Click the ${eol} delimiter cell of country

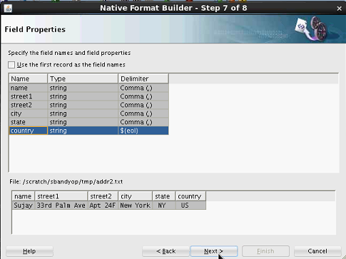[x=143, y=131]
